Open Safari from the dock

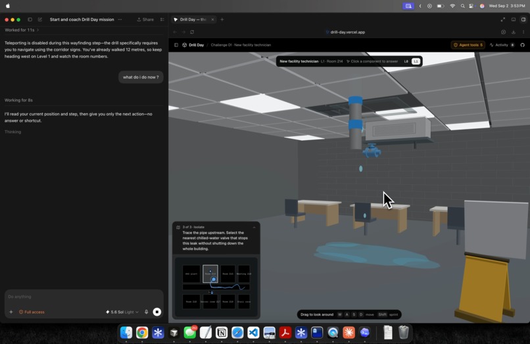point(237,333)
